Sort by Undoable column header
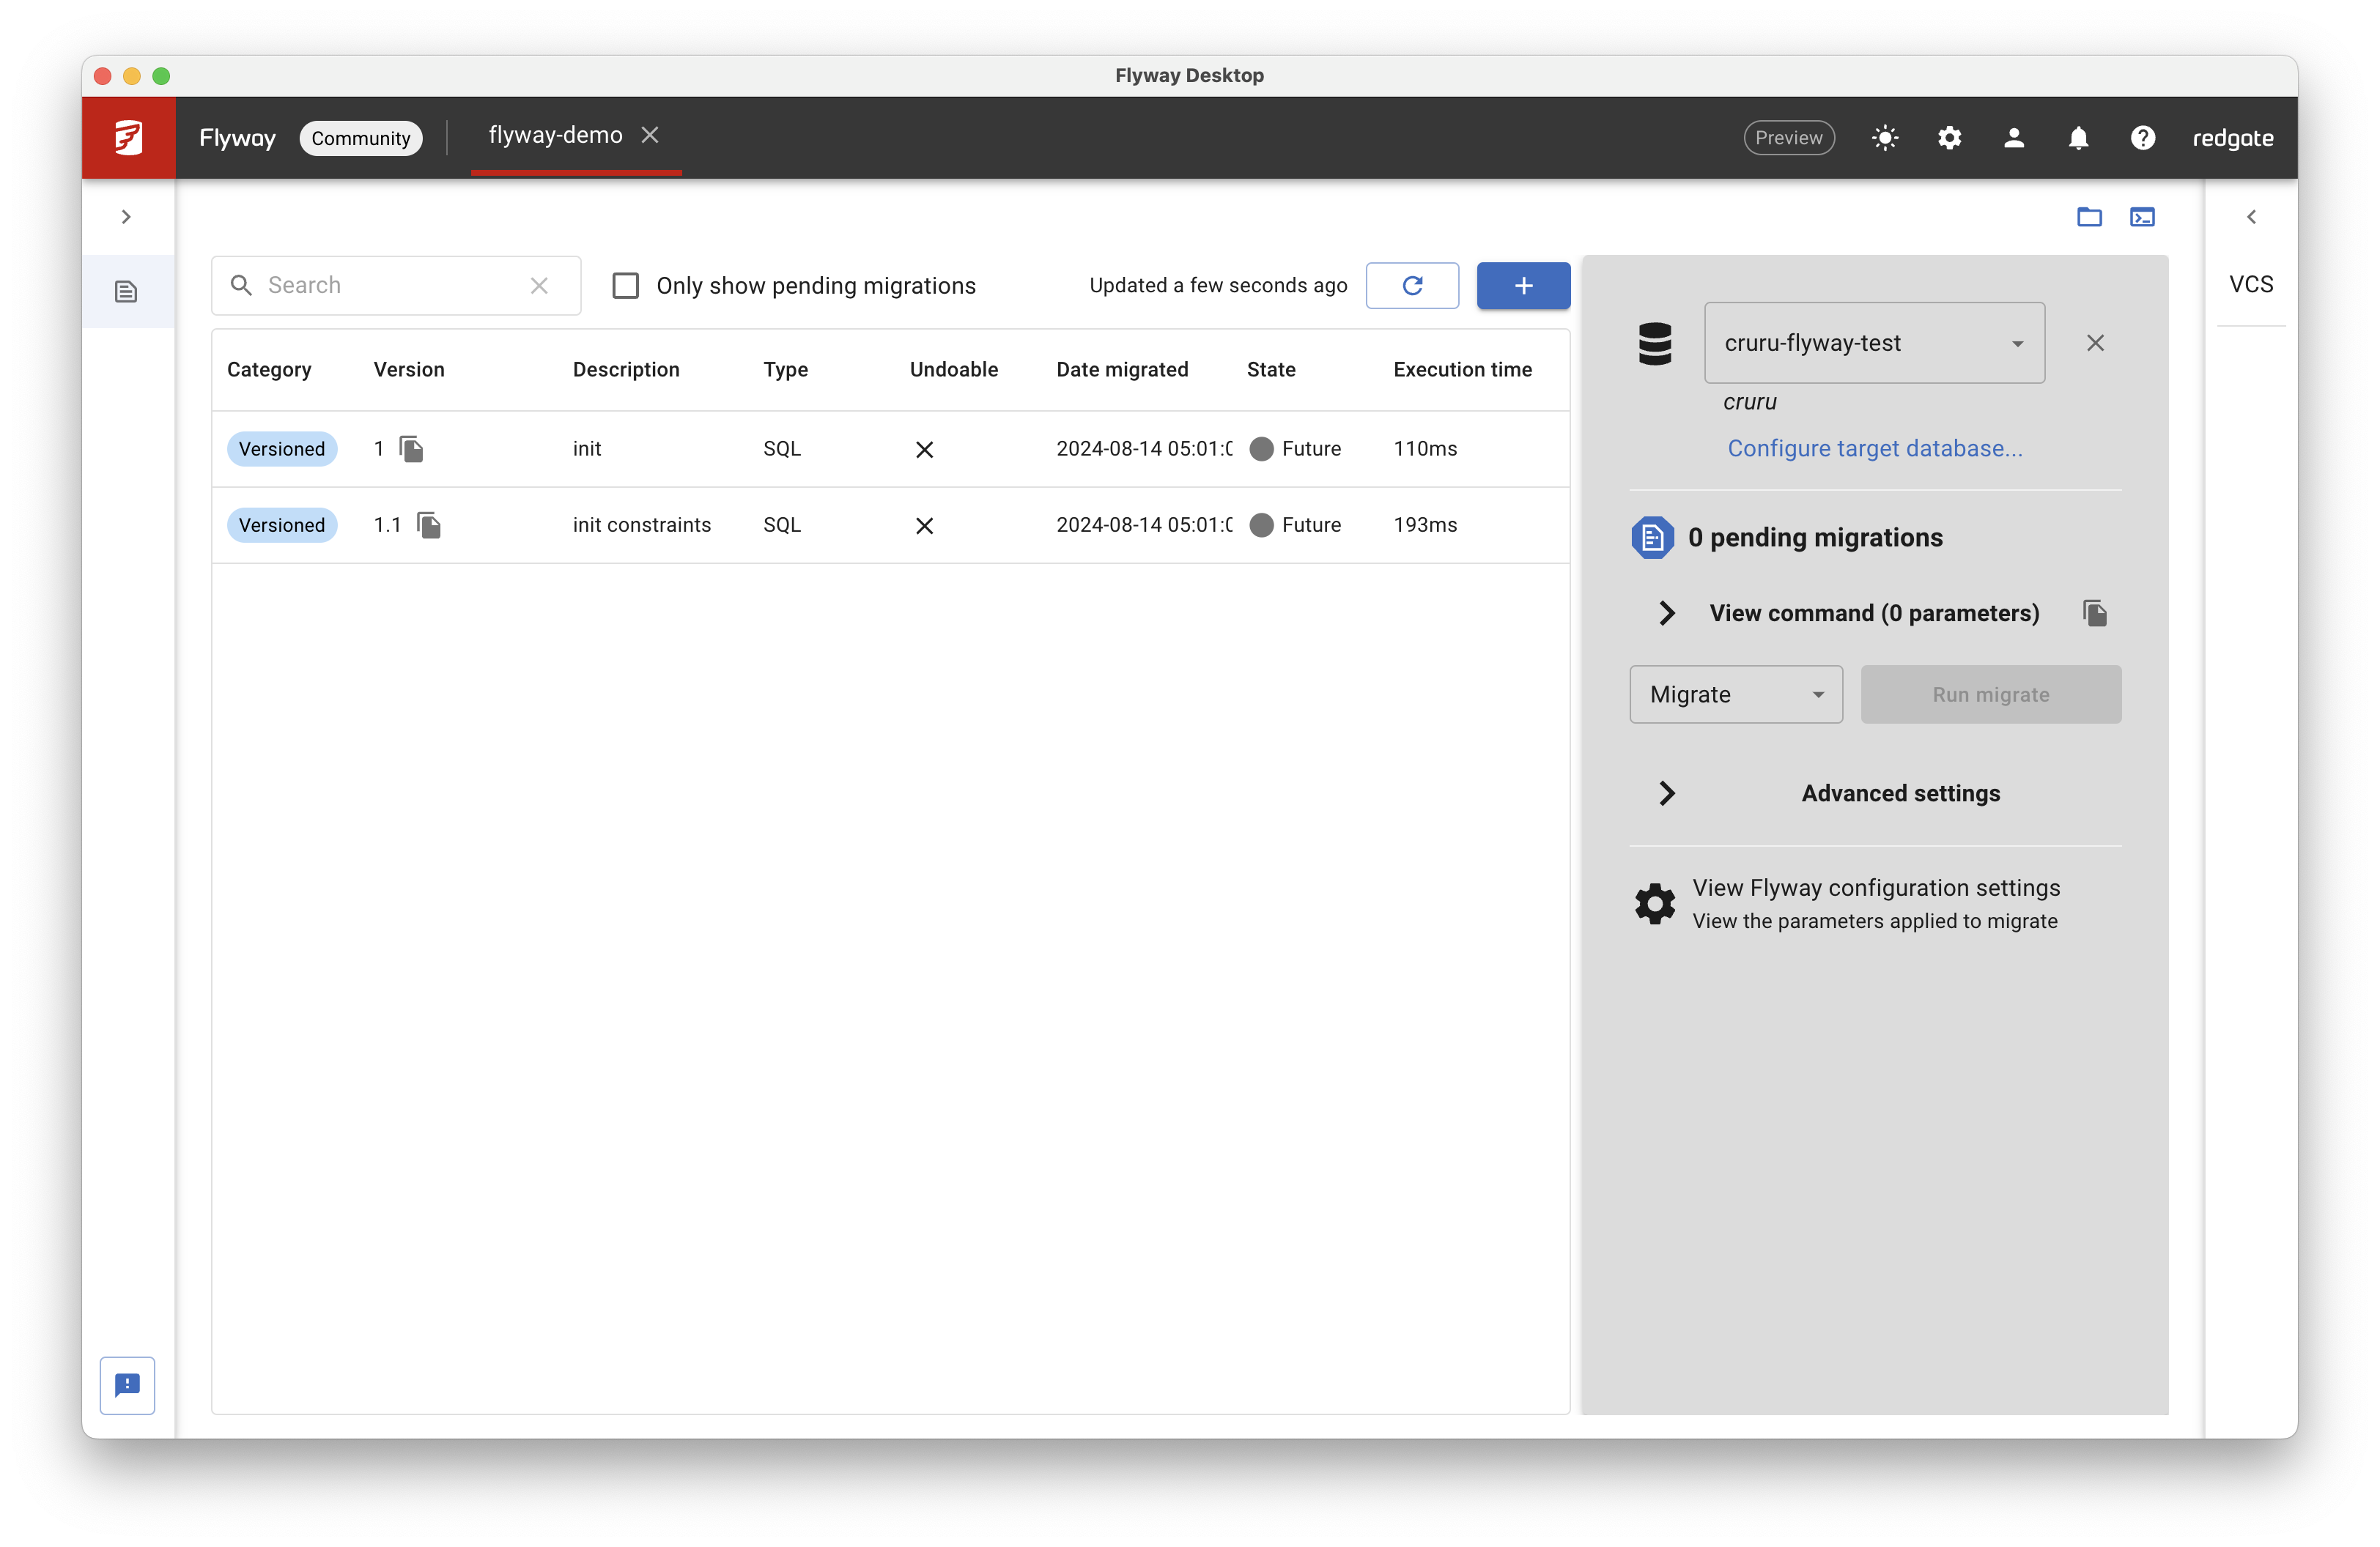The height and width of the screenshot is (1547, 2380). tap(953, 370)
